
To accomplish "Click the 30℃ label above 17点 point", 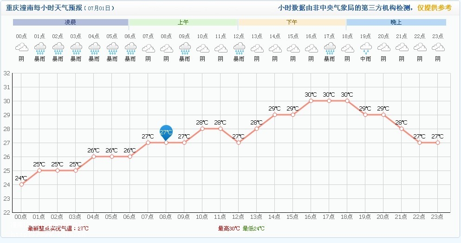I will point(329,95).
